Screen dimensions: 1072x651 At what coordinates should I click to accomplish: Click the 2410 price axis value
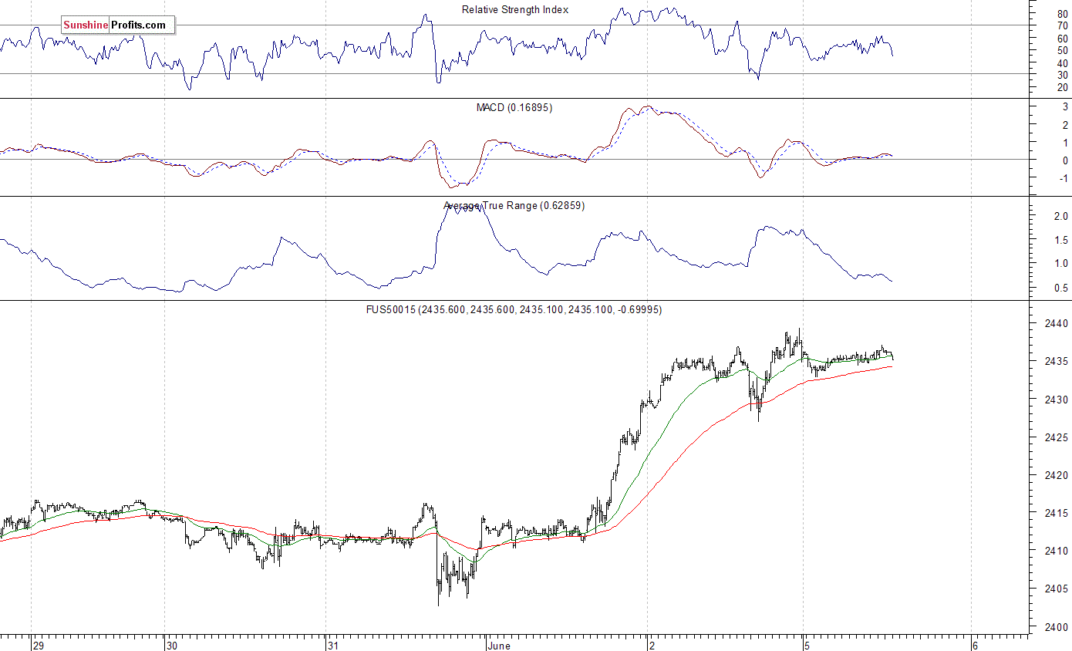pos(1056,551)
